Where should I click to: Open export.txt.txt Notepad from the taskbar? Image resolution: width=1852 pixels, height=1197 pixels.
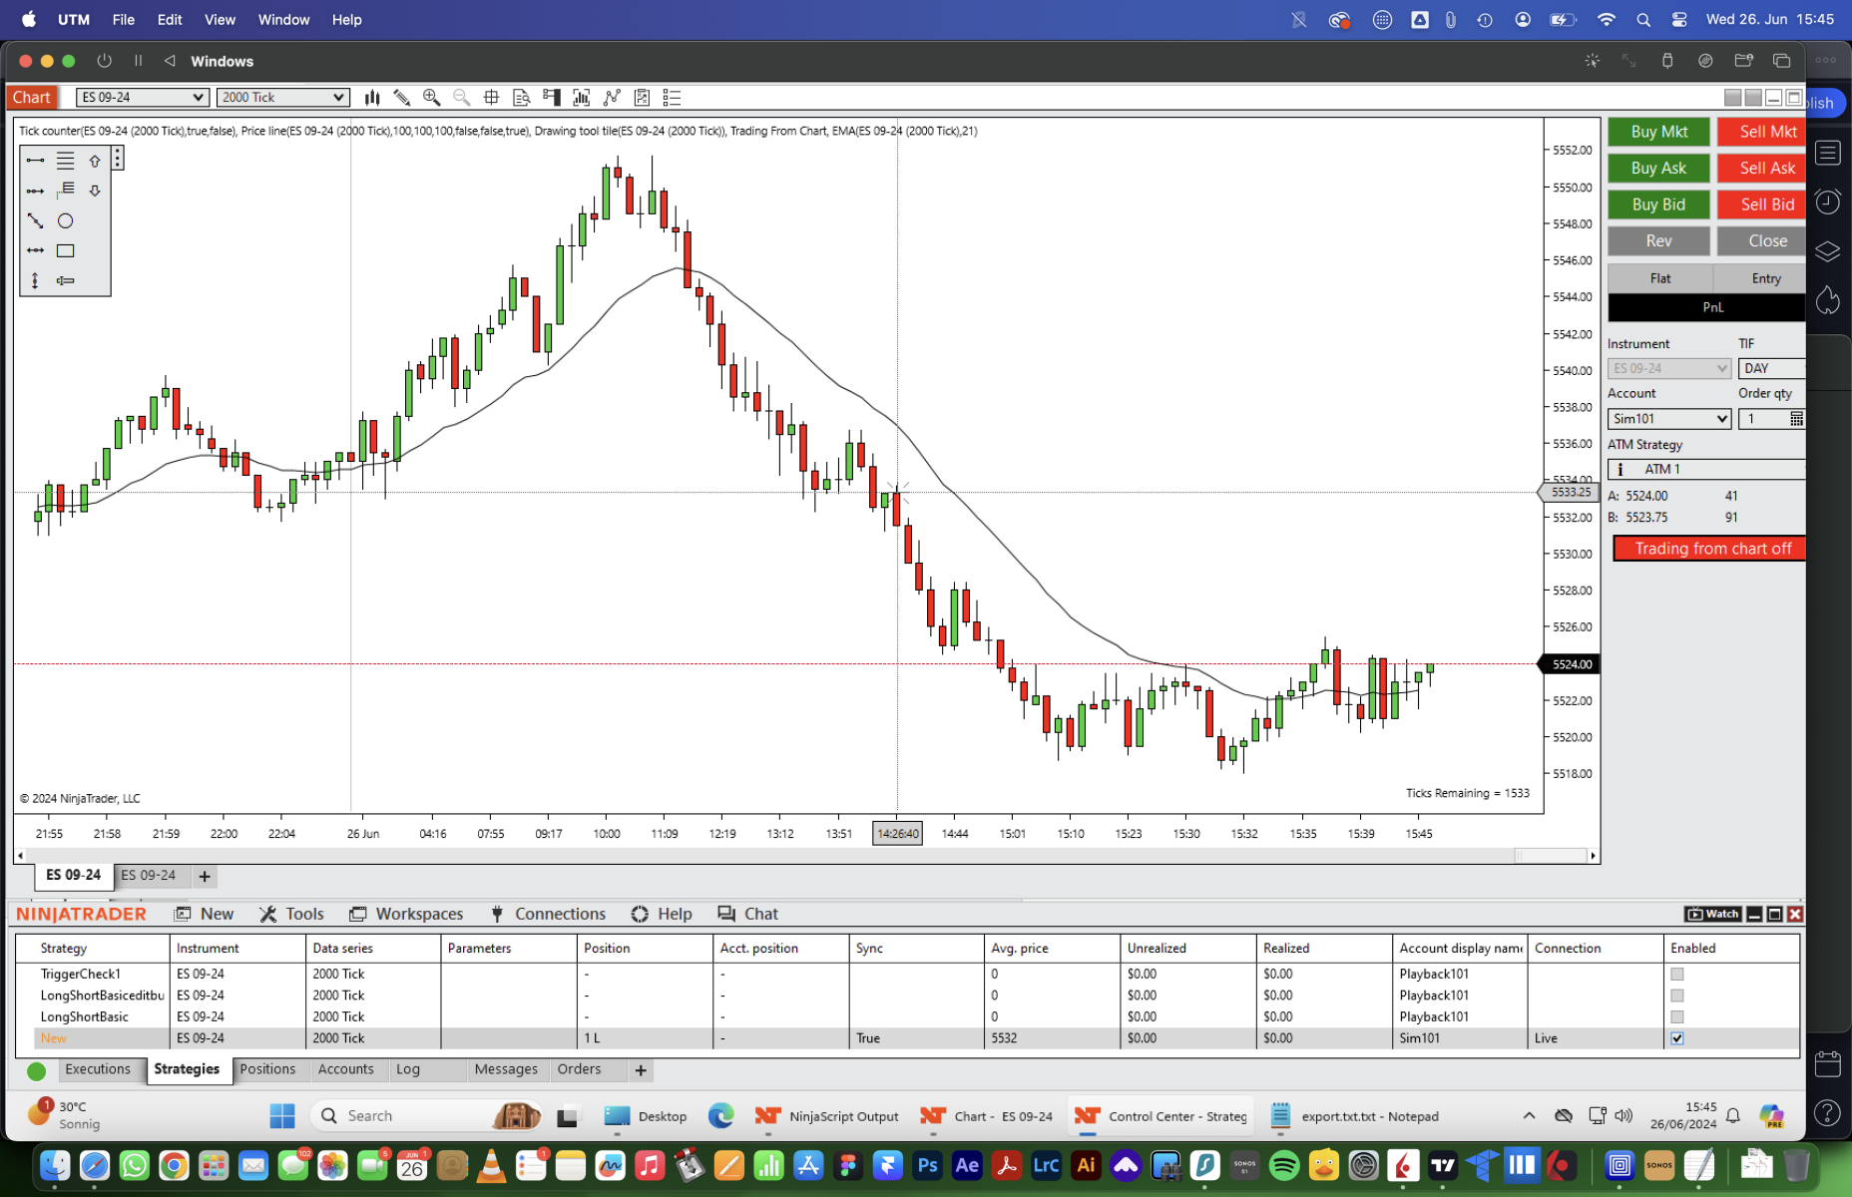point(1355,1116)
